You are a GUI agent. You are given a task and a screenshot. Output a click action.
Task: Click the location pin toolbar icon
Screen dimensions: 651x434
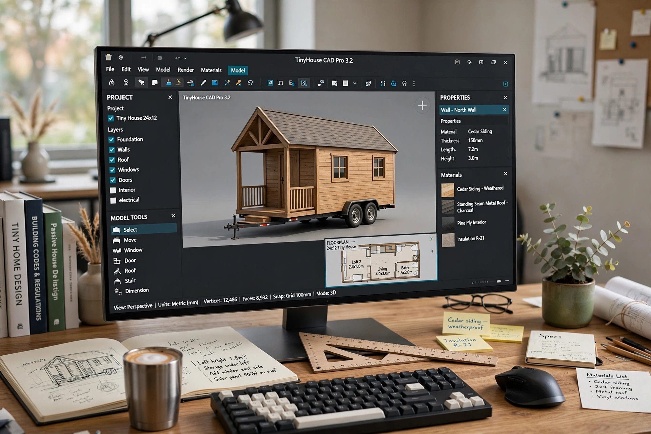(x=126, y=82)
